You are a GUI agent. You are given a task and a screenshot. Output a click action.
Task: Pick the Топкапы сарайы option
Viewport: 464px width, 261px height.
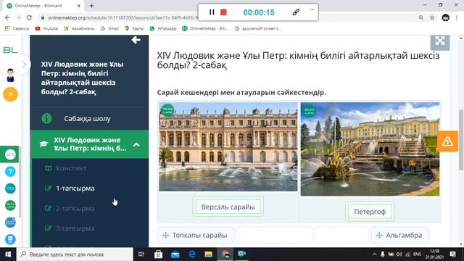click(x=196, y=235)
